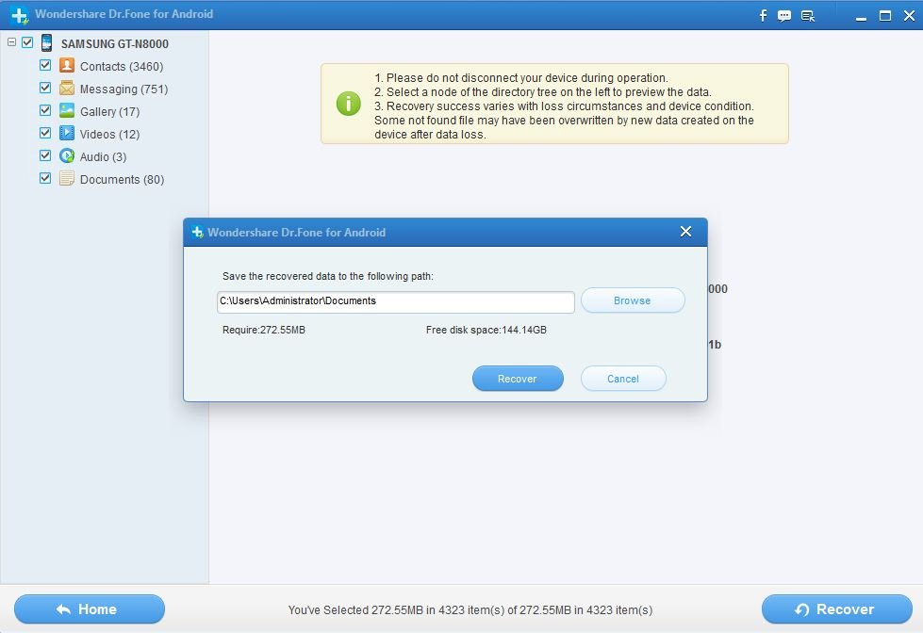Uncheck the Contacts checkbox
The image size is (923, 633).
click(45, 65)
